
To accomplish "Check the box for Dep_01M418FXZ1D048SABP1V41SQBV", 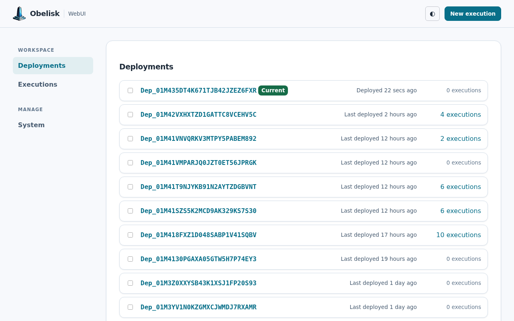I will click(x=130, y=235).
